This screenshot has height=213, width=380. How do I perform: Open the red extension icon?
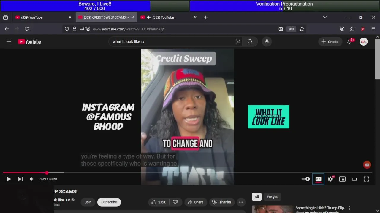[x=362, y=29]
